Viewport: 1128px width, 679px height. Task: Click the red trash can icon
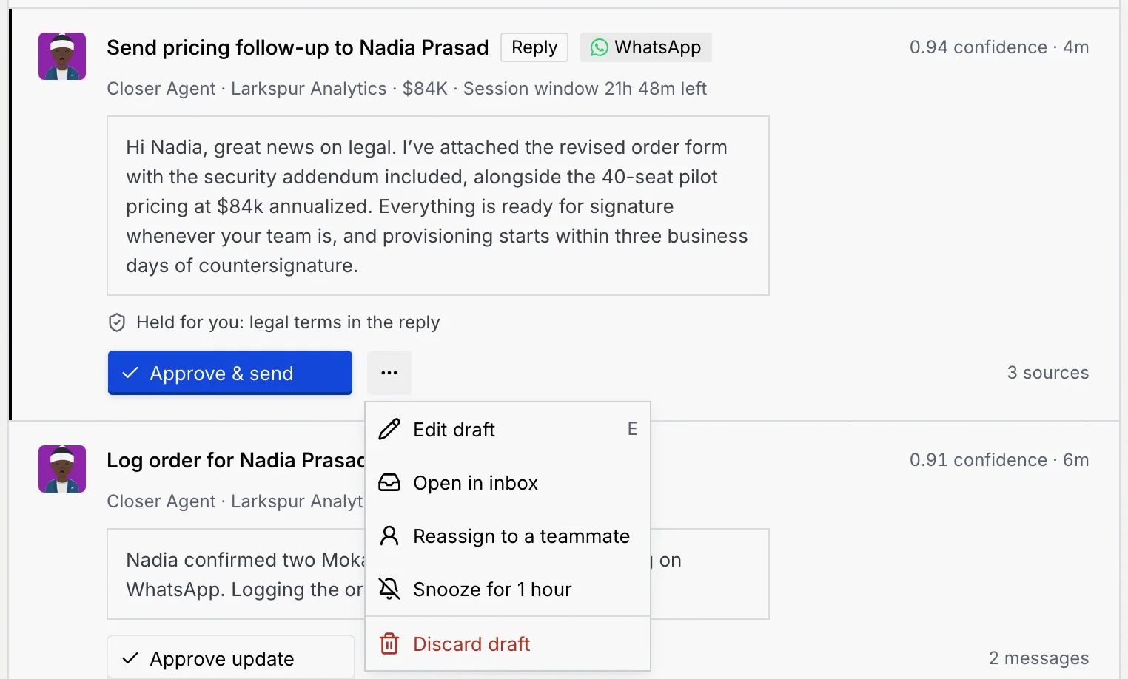(389, 644)
